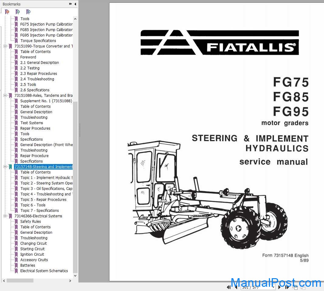Click bookmarks scrollbar up arrow
This screenshot has height=291, width=324.
(75, 19)
